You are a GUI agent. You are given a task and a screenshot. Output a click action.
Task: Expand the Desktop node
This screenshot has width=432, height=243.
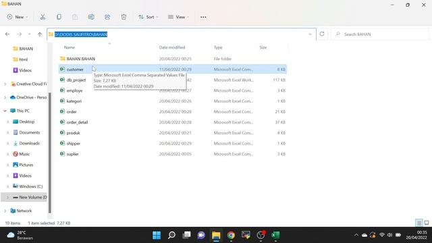(x=7, y=122)
